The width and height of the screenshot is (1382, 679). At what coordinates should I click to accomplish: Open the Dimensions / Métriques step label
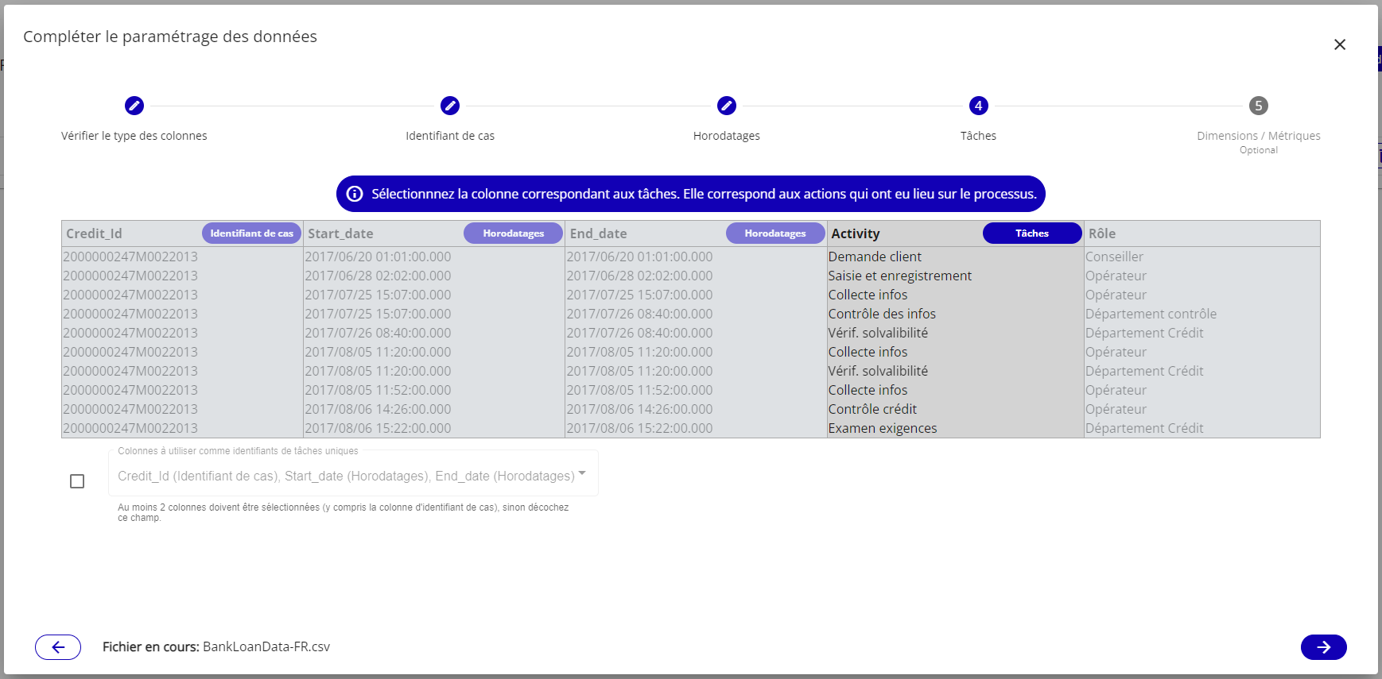(x=1258, y=136)
